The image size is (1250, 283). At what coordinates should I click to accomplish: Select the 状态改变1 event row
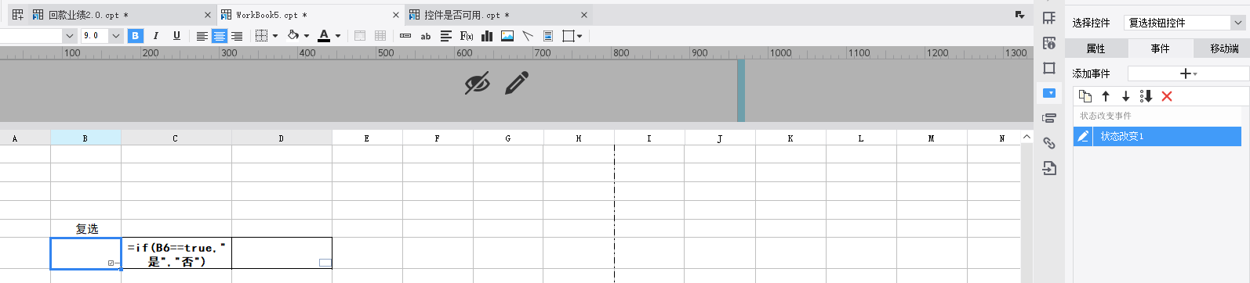click(1157, 136)
